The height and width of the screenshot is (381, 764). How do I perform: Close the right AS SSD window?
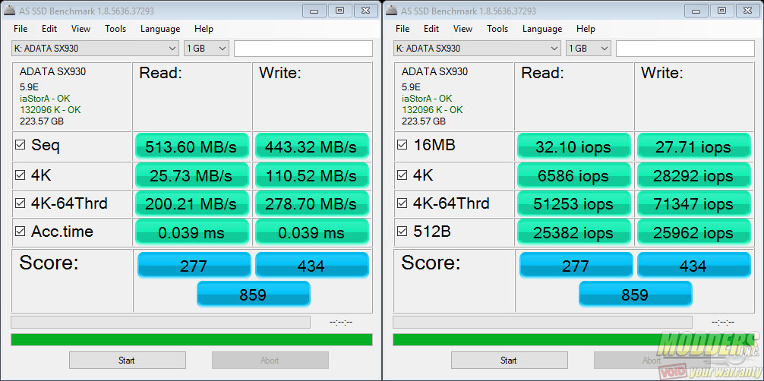pos(747,10)
